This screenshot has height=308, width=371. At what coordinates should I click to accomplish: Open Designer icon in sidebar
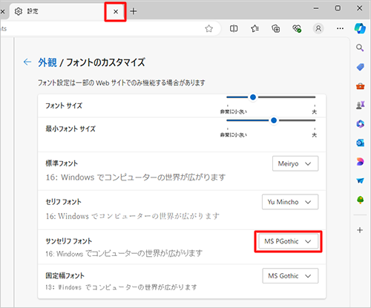360,162
